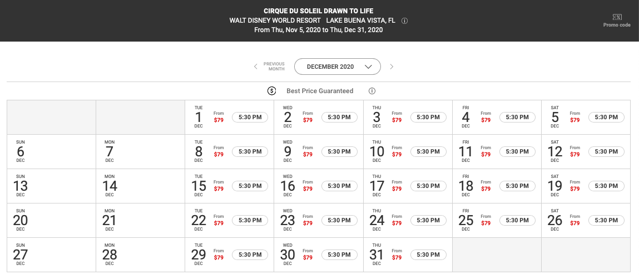Select 5:30 PM on Wednesday Dec 16
Viewport: 639px width, 275px height.
pos(339,186)
